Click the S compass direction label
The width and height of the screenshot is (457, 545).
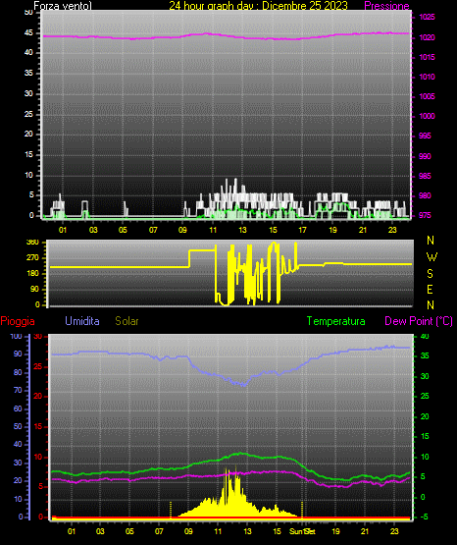430,274
